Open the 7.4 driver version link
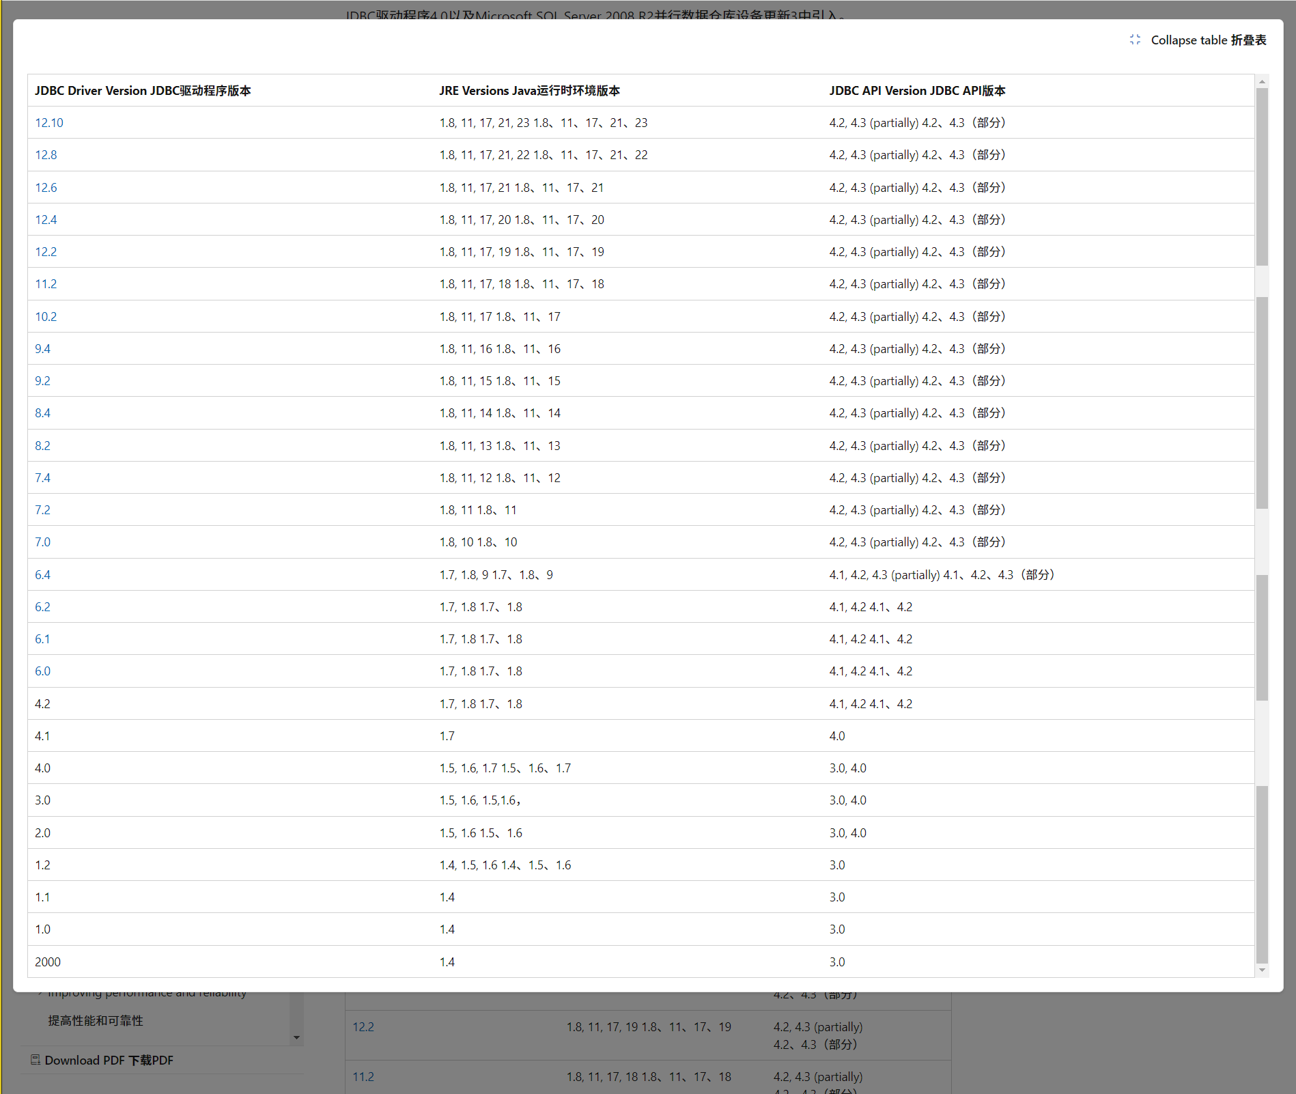 tap(42, 478)
